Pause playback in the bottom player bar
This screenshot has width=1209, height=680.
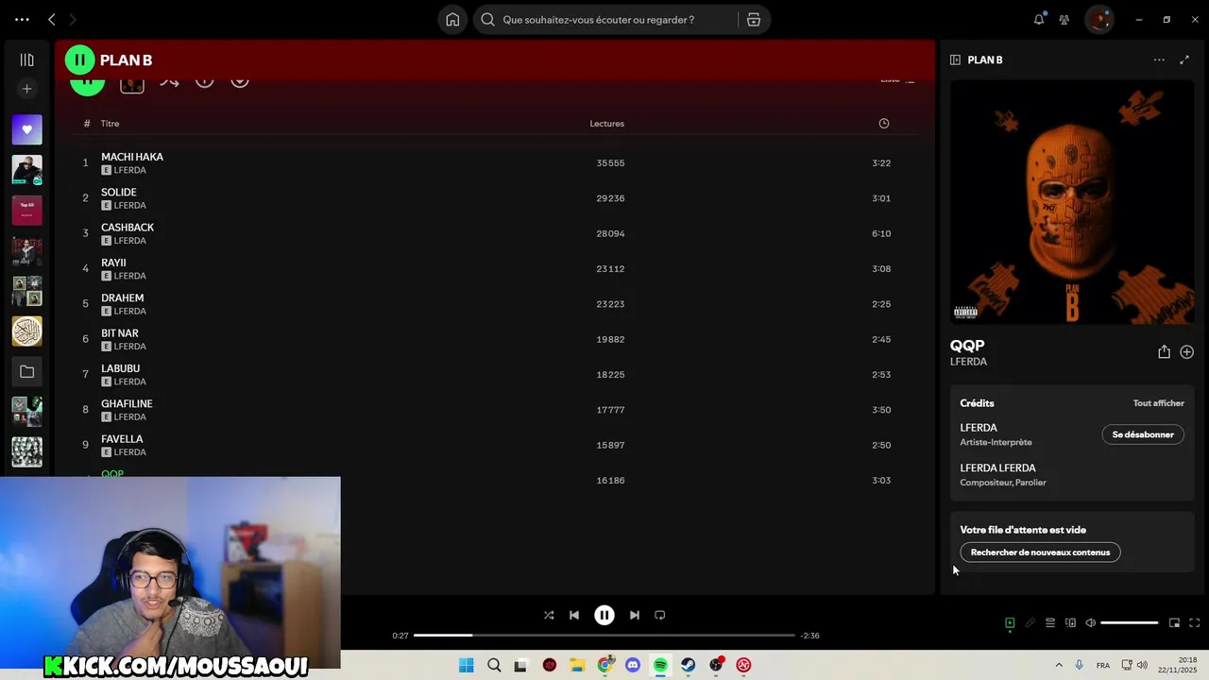point(604,615)
